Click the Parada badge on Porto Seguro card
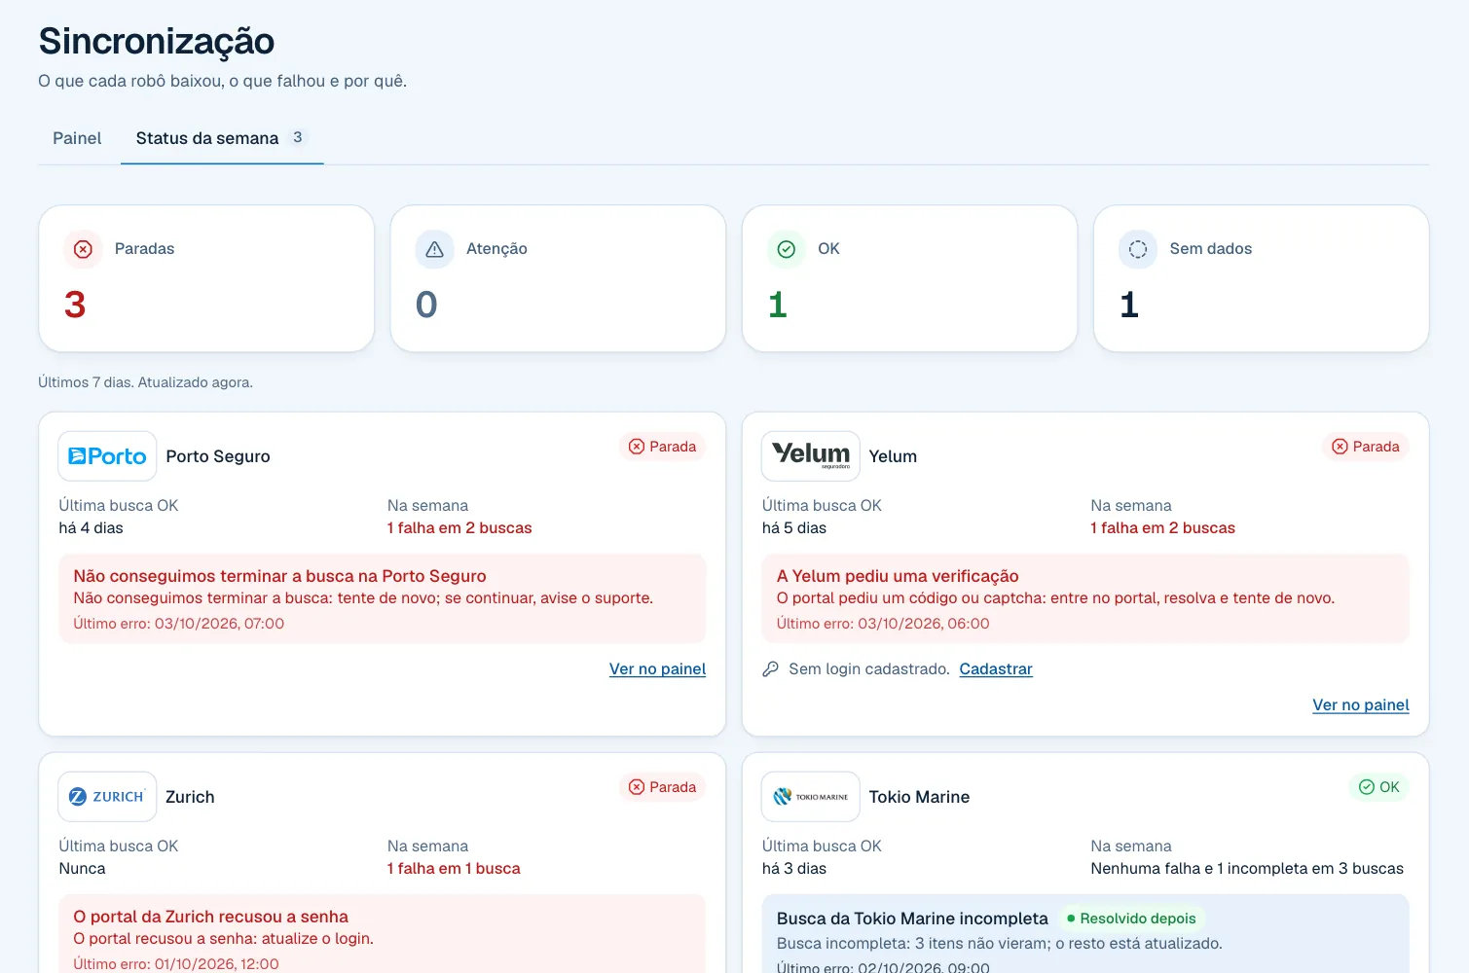Image resolution: width=1469 pixels, height=973 pixels. click(x=663, y=447)
